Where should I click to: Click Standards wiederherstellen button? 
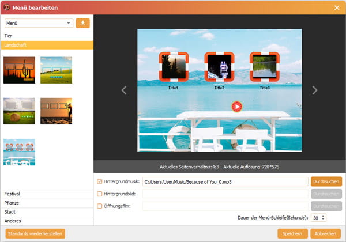point(35,233)
